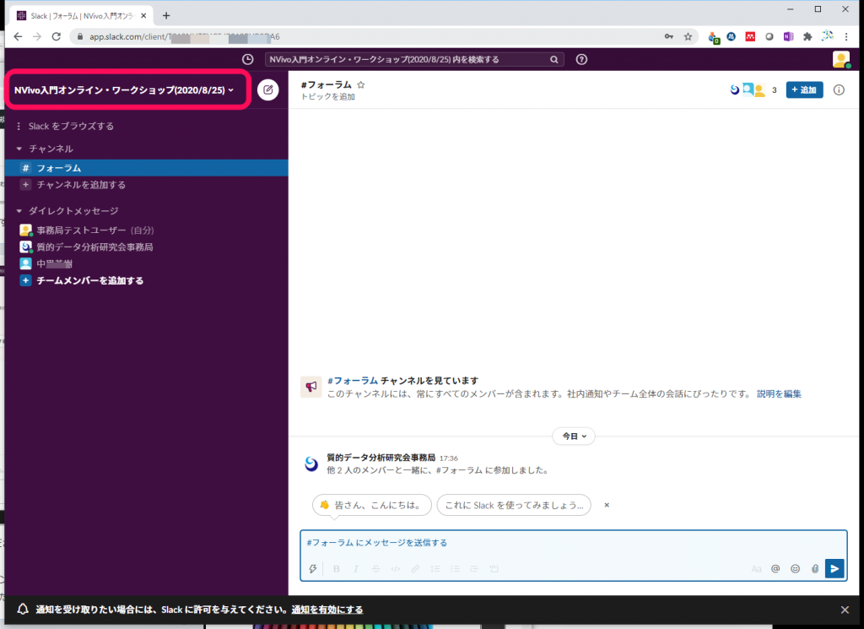
Task: Toggle strikethrough formatting in the composer
Action: (x=375, y=569)
